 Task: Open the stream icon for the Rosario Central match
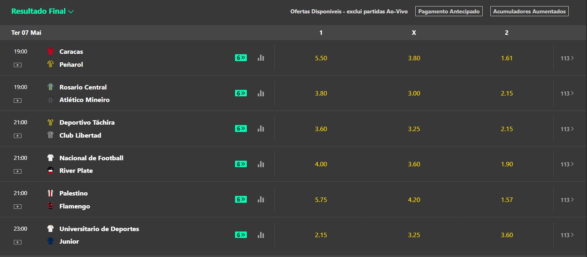click(x=17, y=100)
